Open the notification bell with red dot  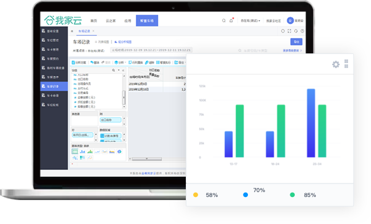click(x=231, y=20)
